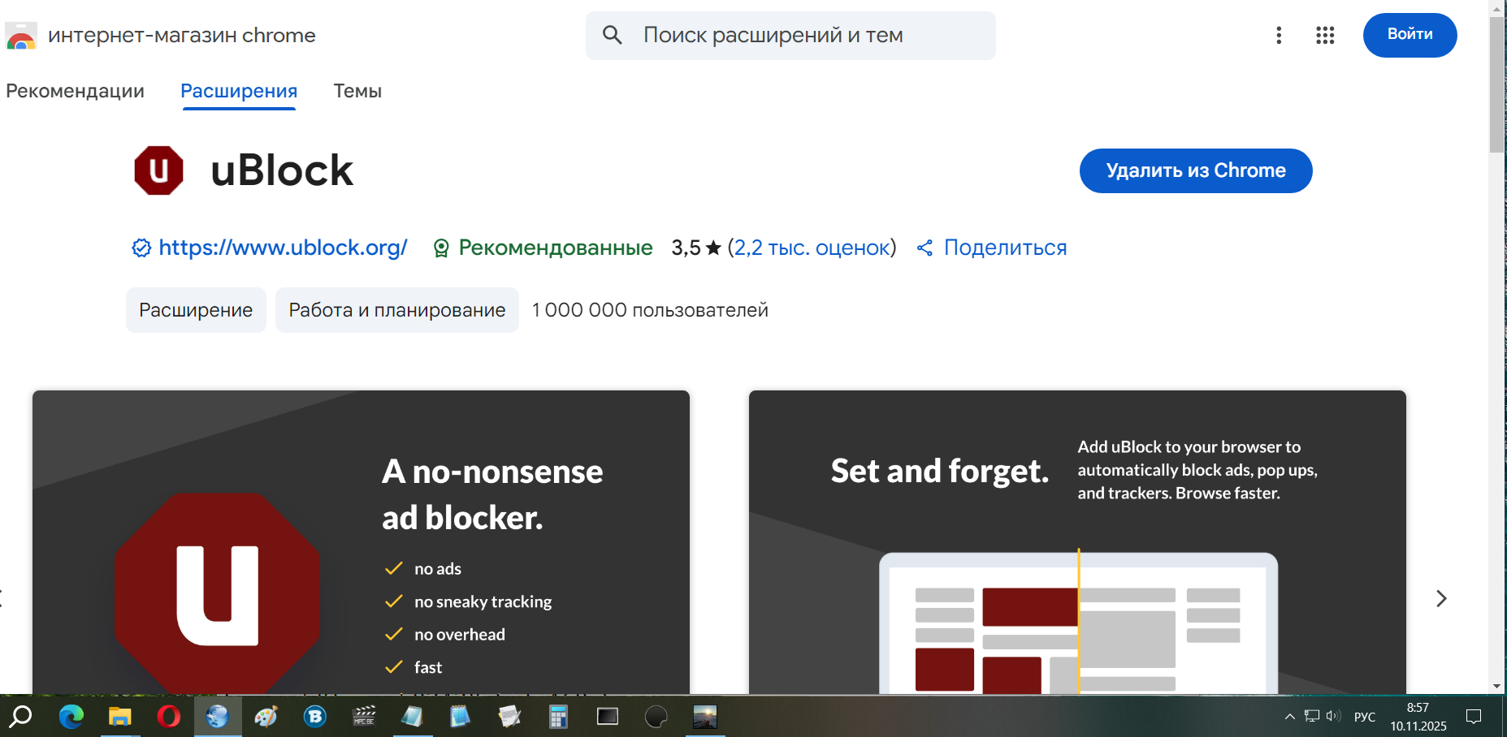Click the page vertical scrollbar thumb
This screenshot has width=1507, height=737.
[1497, 84]
